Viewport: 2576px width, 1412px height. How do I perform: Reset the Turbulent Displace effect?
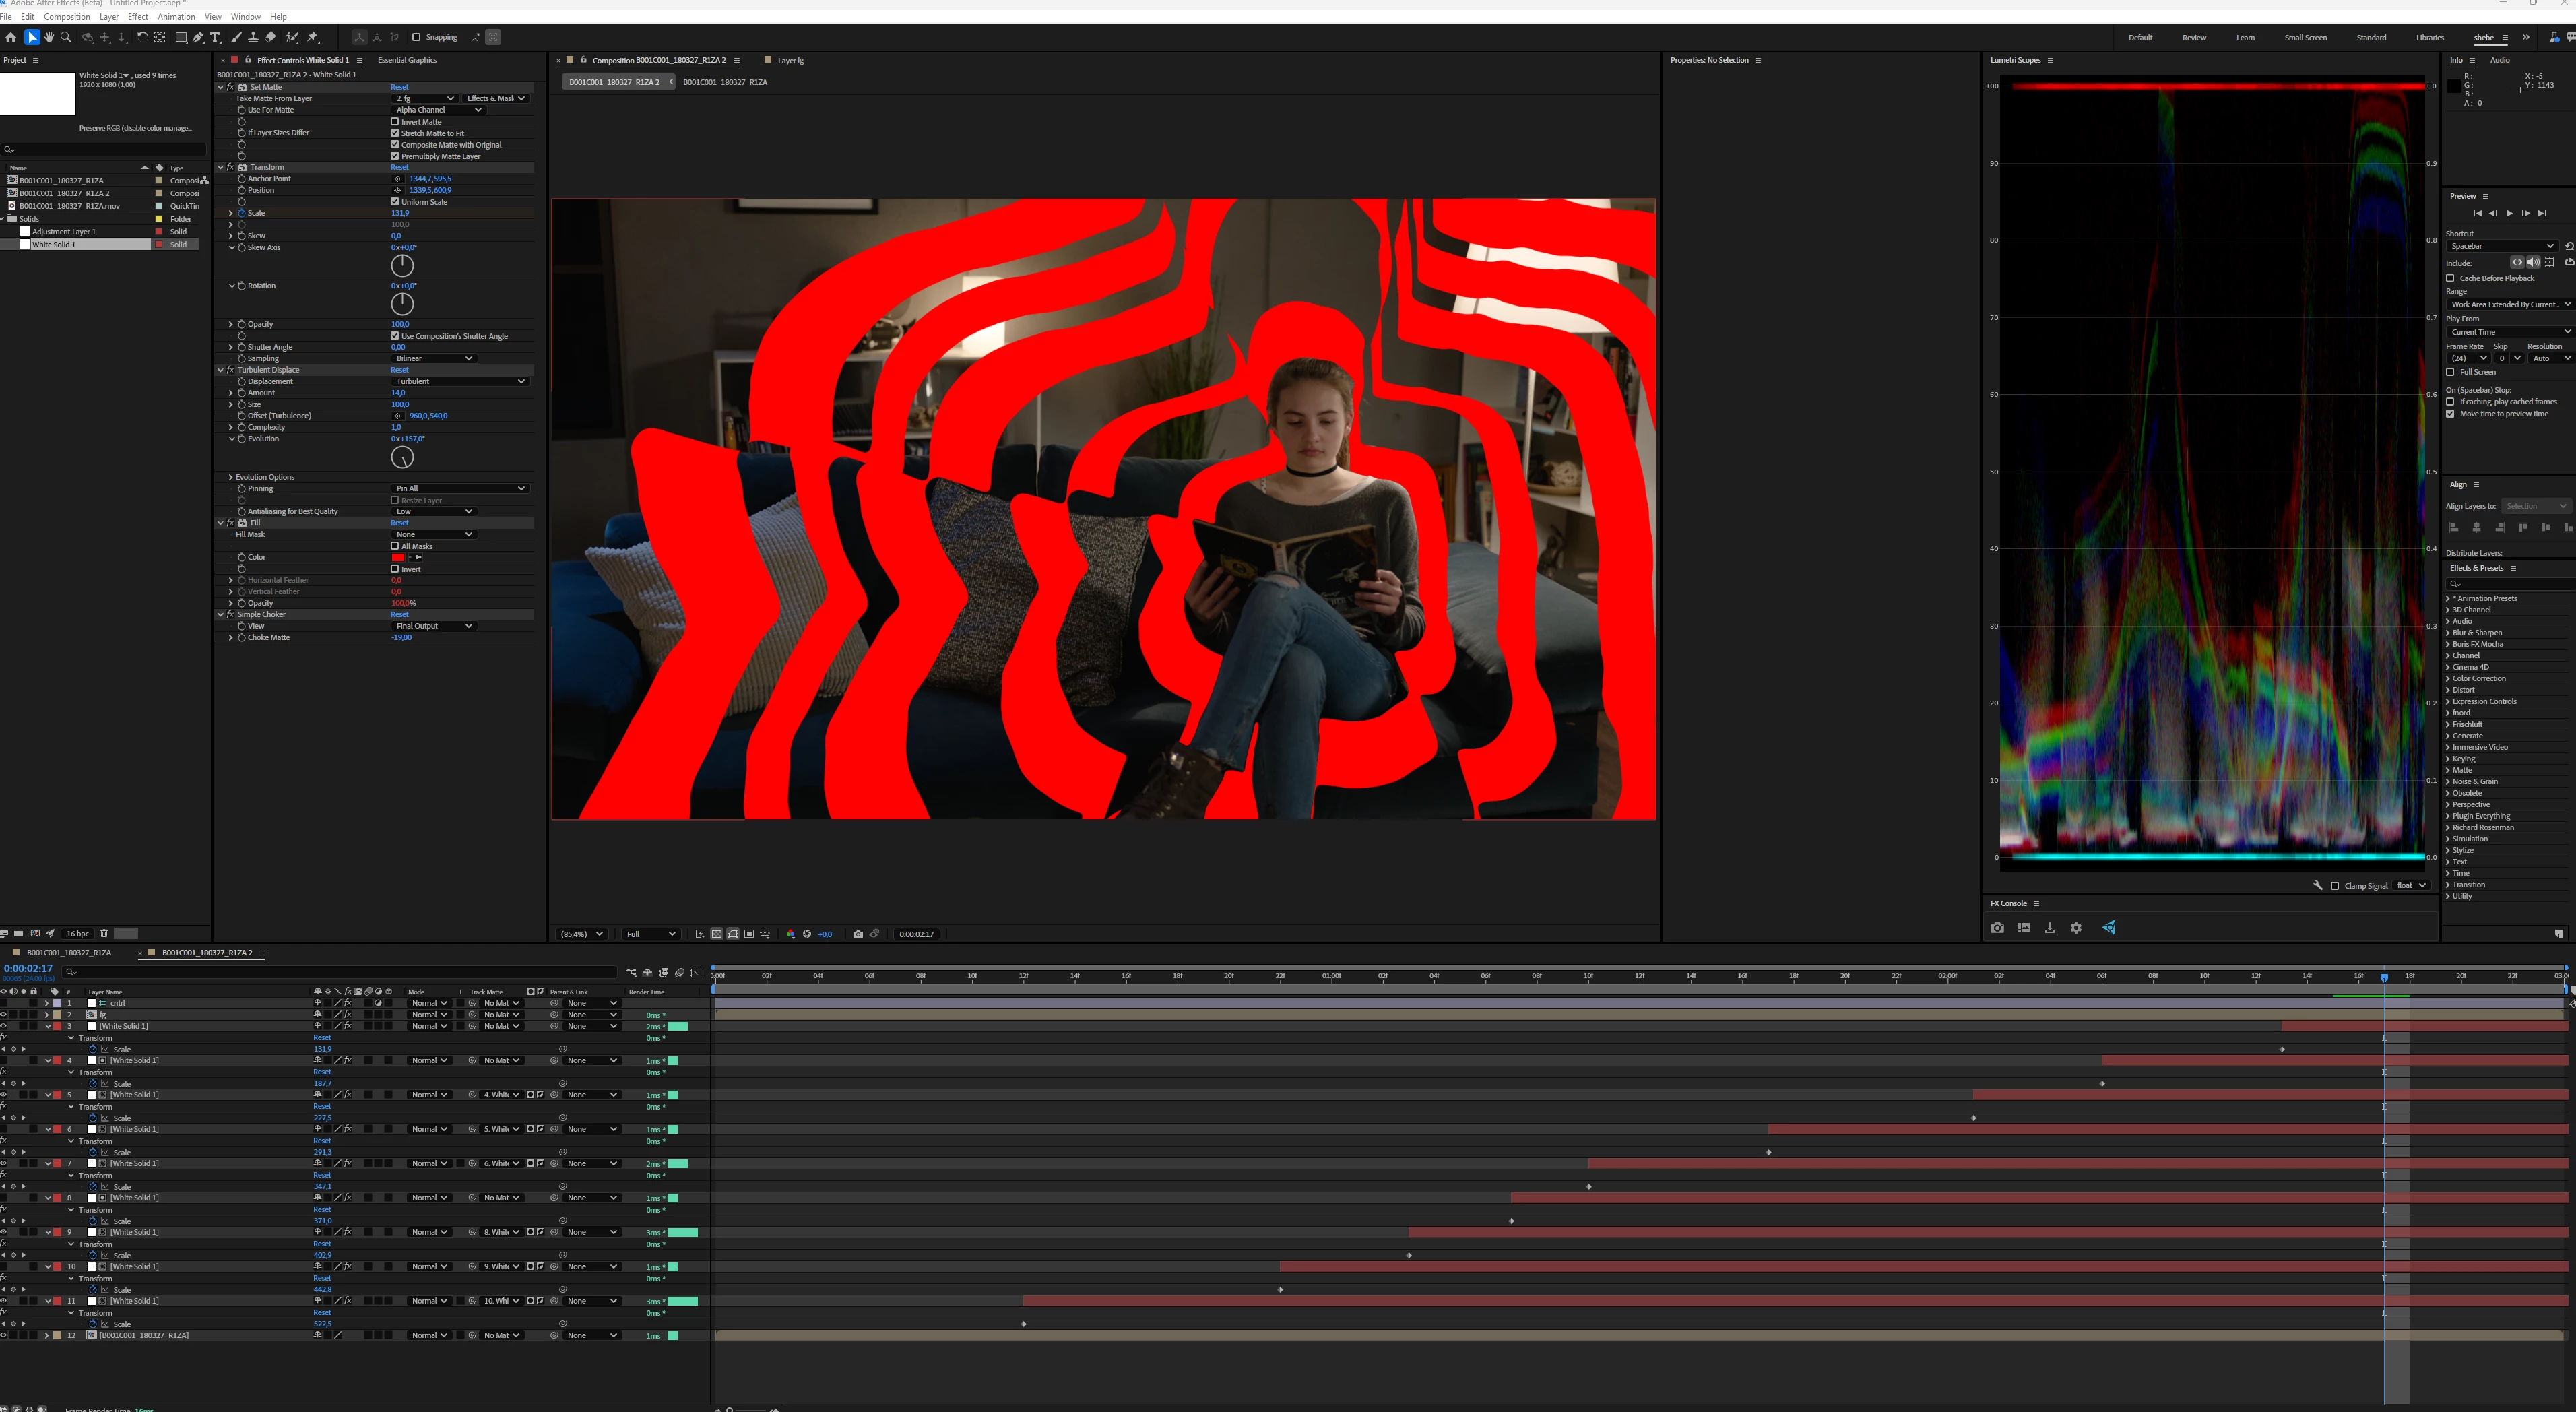click(x=399, y=370)
